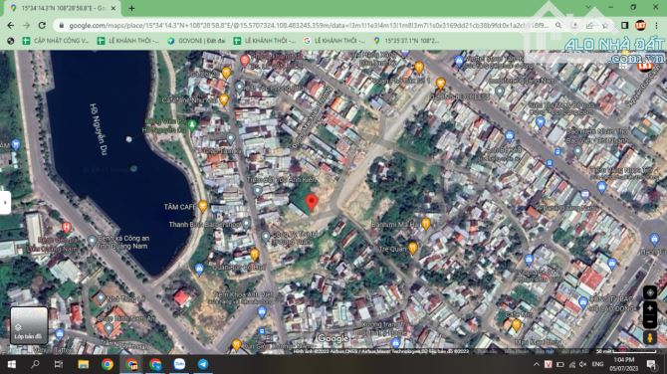Screen dimensions: 667x374
Task: Go forward using the browser arrow
Action: click(x=26, y=26)
